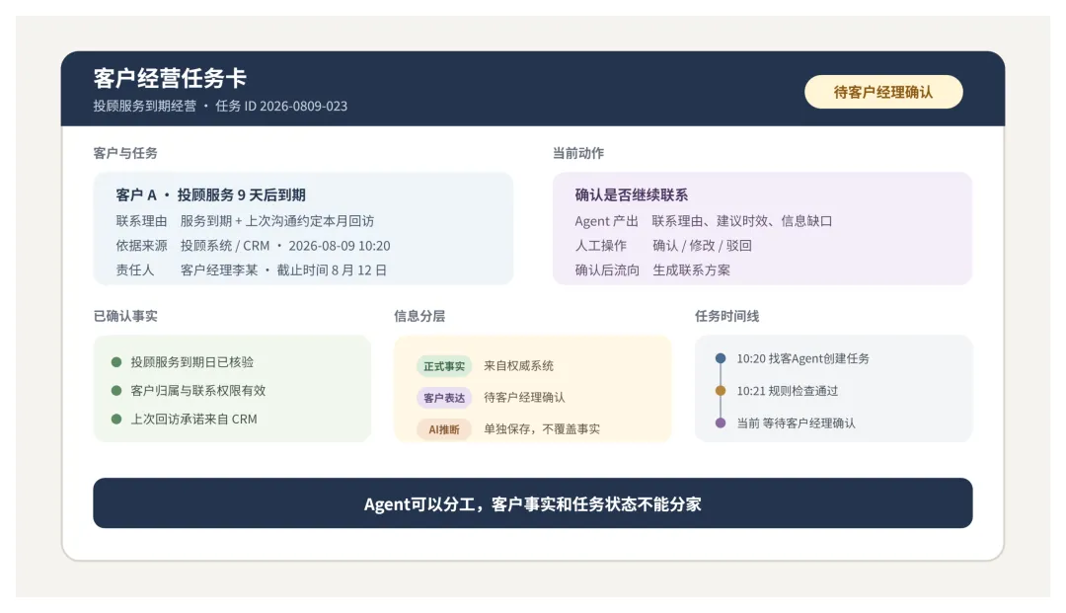Click 待客户经理确认 beside the 客户表达 tag
1066x613 pixels.
click(524, 397)
